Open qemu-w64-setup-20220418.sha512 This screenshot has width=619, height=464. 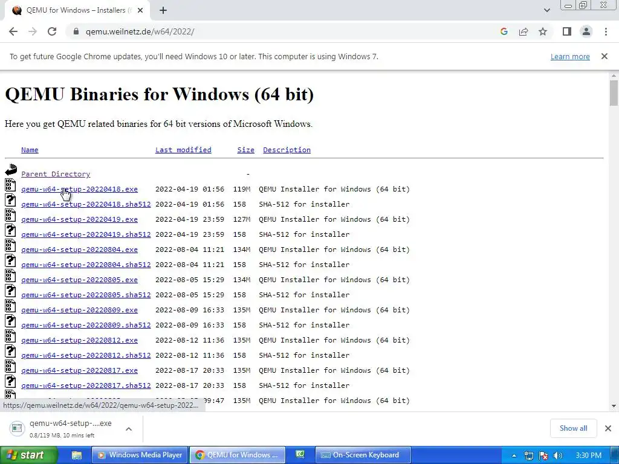coord(86,204)
